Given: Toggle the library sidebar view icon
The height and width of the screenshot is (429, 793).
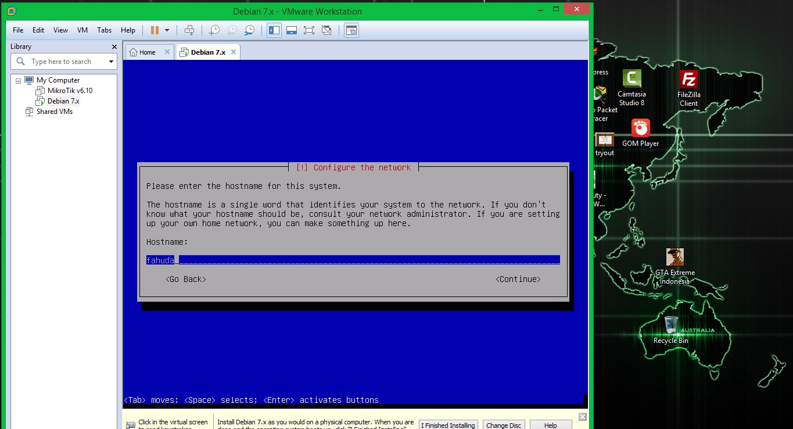Looking at the screenshot, I should [274, 30].
